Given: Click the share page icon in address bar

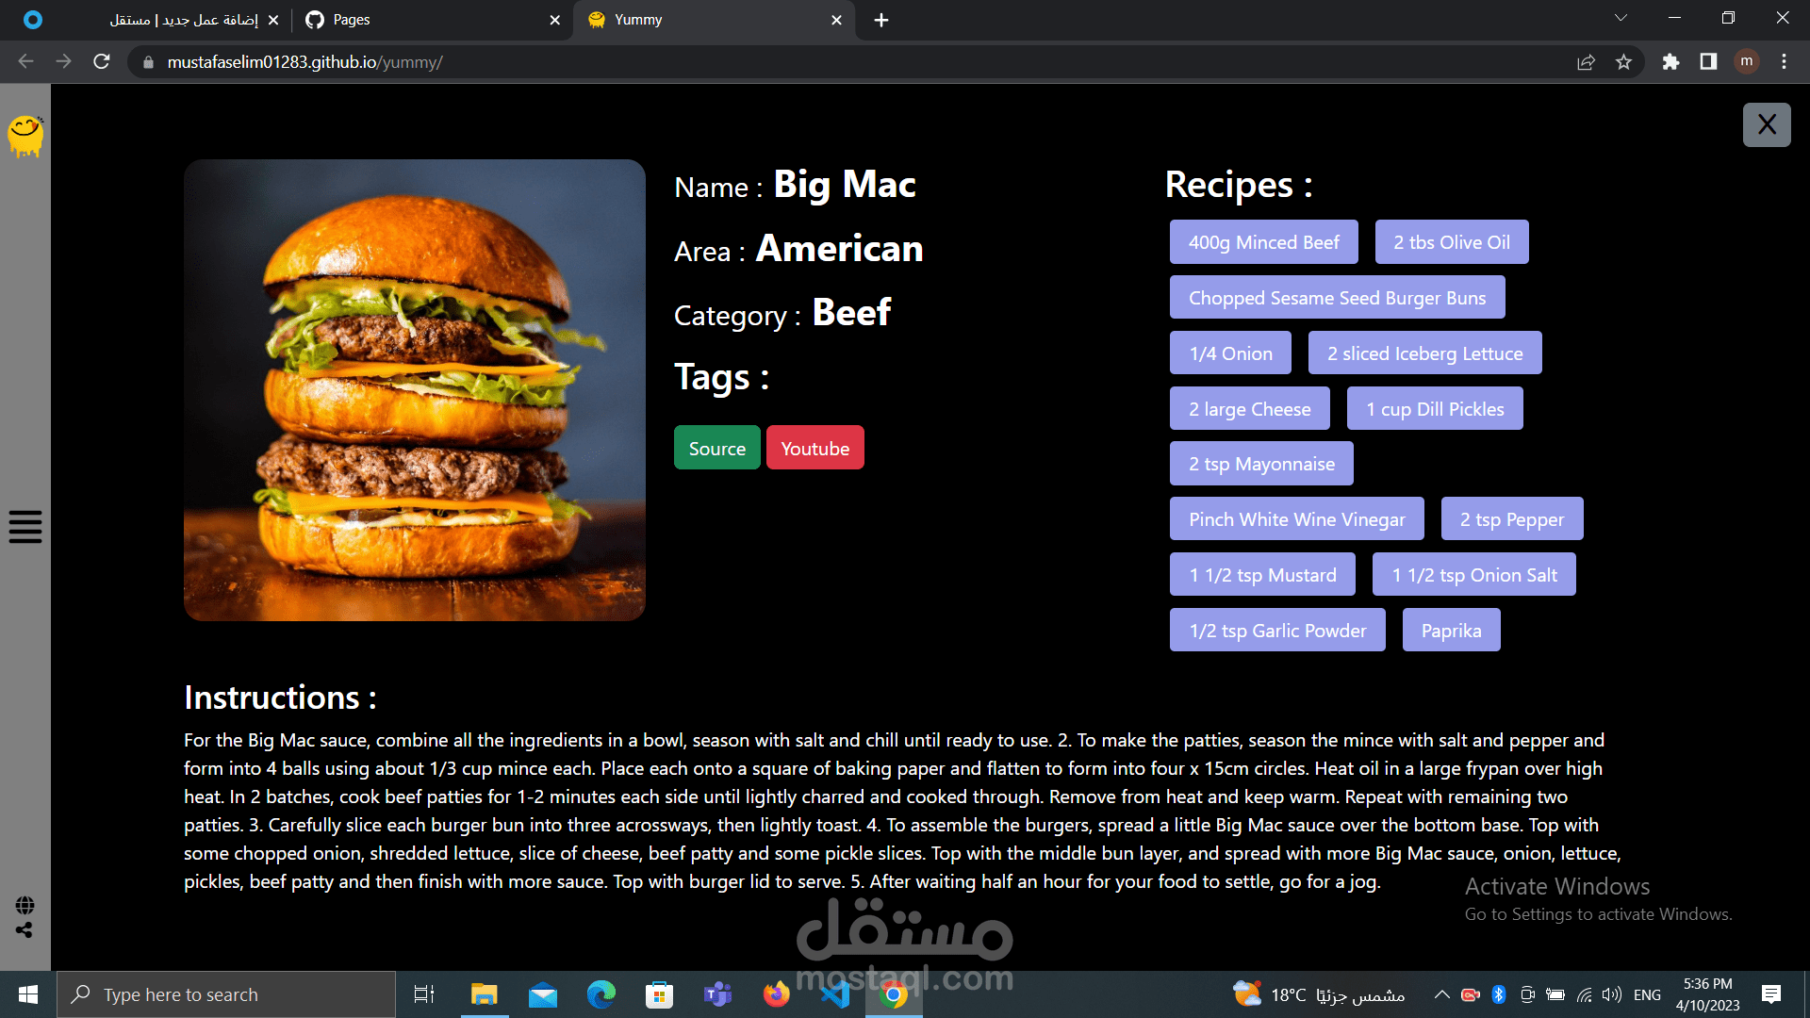Looking at the screenshot, I should (1586, 62).
